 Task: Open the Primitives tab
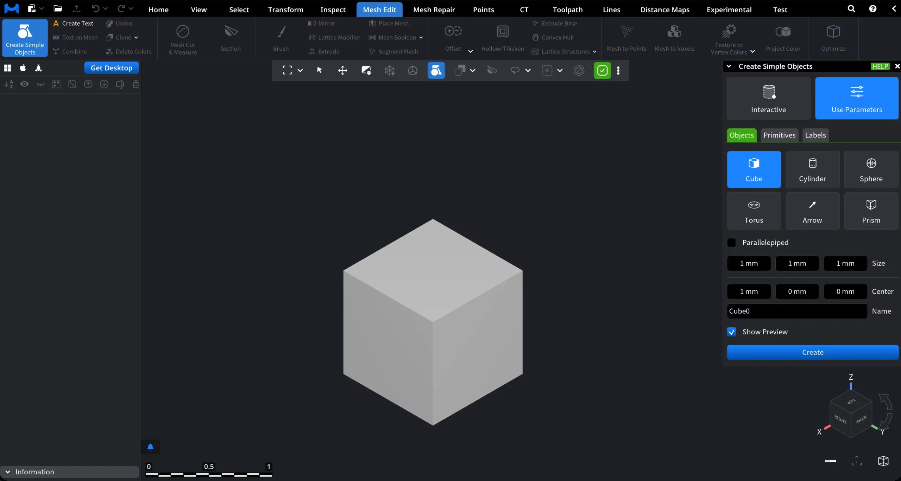pyautogui.click(x=779, y=135)
